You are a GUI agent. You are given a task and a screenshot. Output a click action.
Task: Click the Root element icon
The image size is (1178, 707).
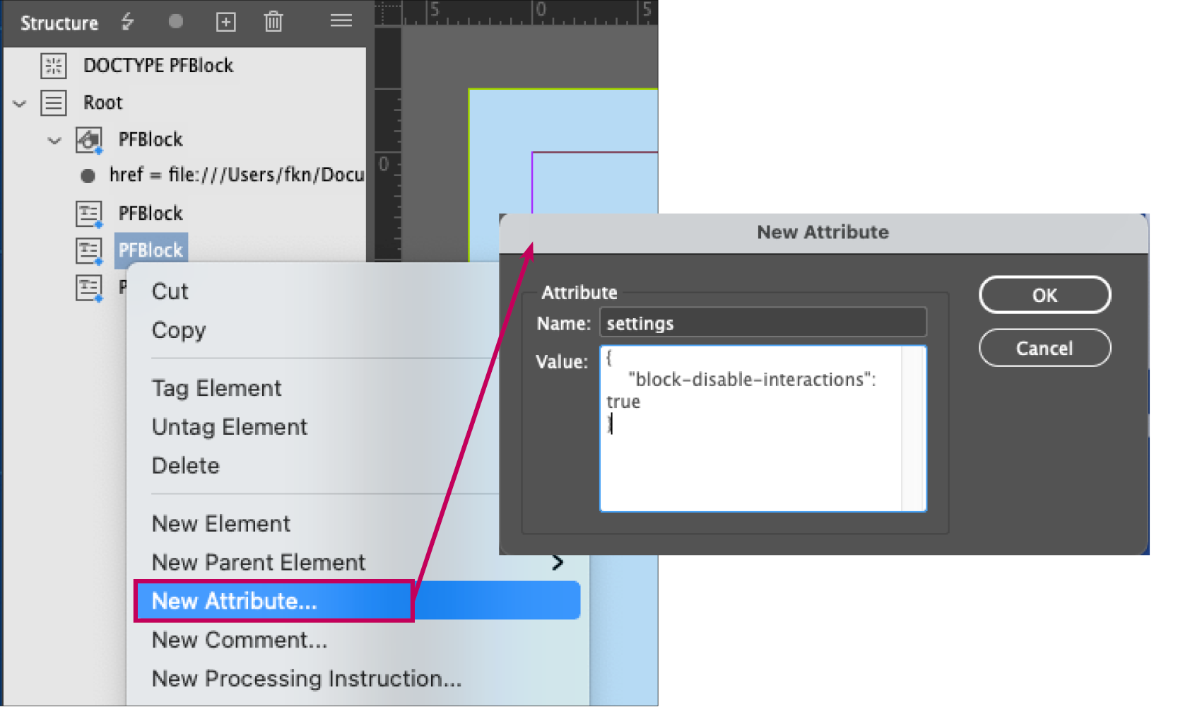(54, 103)
